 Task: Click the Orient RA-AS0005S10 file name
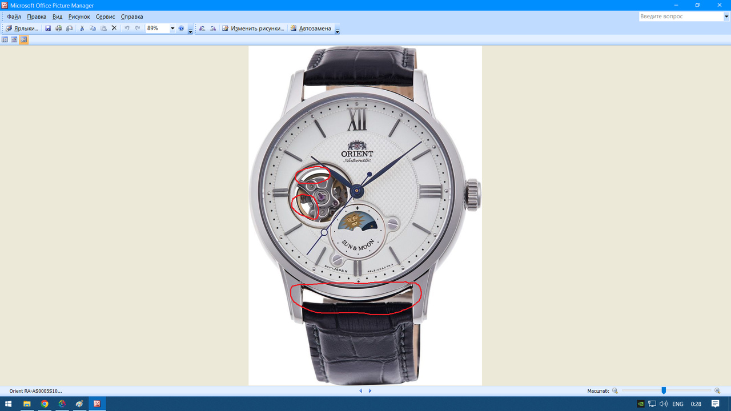coord(35,391)
